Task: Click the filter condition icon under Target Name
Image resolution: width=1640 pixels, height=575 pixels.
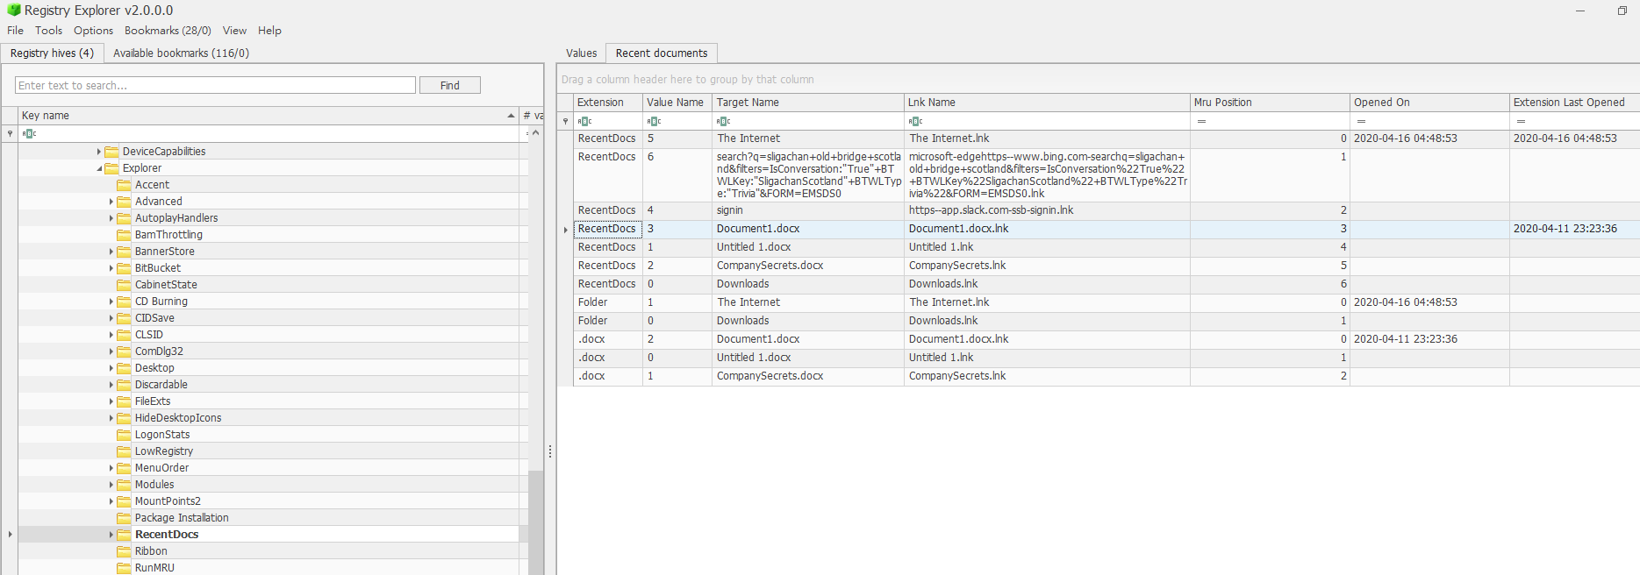Action: pos(723,121)
